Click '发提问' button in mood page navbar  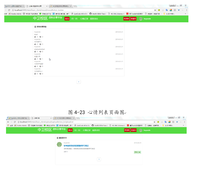click(133, 19)
